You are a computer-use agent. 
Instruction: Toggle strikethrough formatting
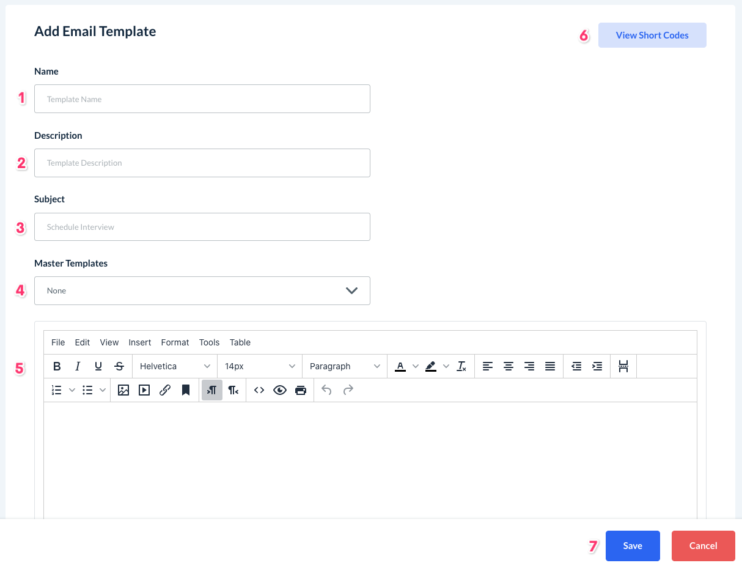coord(119,366)
